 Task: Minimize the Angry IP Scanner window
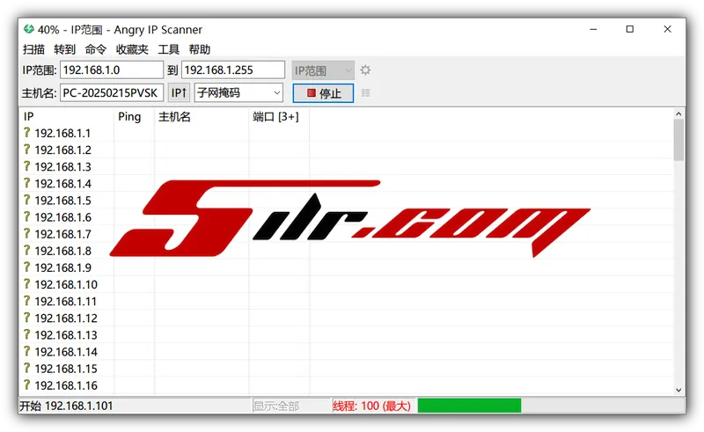coord(593,29)
